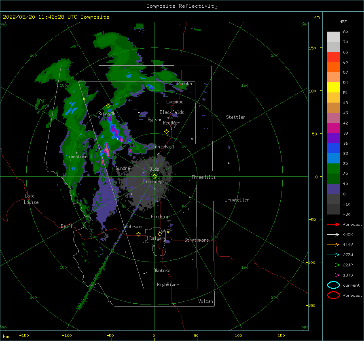Click the 80 dBZ scale value

[345, 32]
